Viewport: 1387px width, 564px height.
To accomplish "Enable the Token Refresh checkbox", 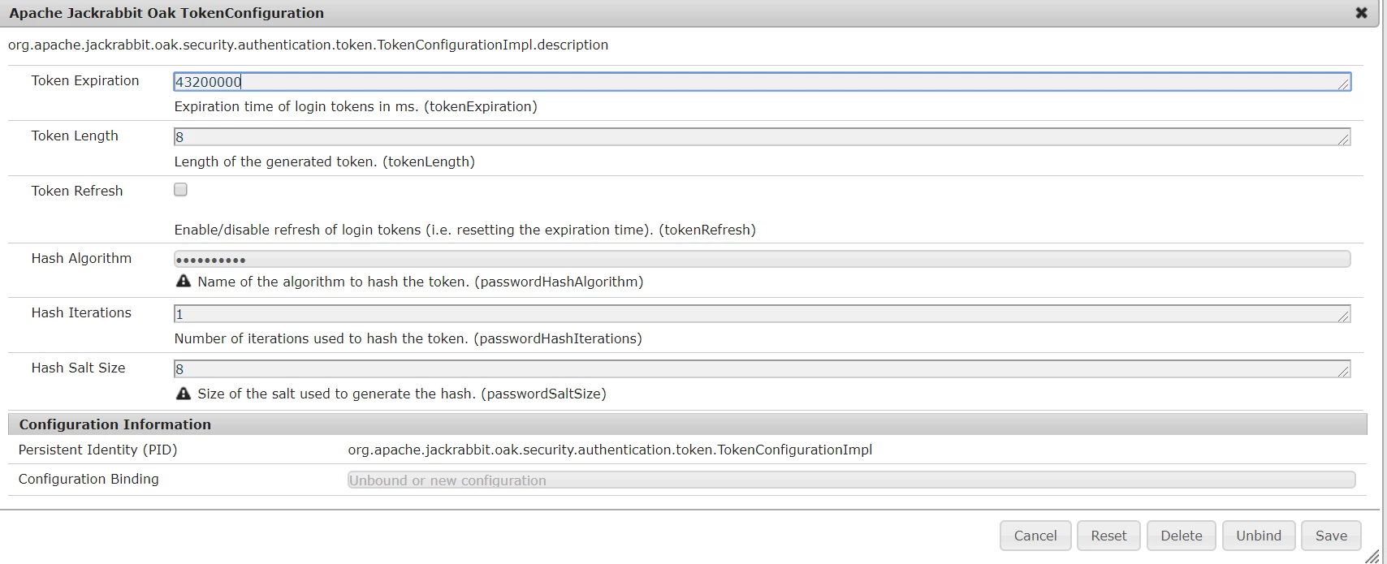I will coord(180,189).
